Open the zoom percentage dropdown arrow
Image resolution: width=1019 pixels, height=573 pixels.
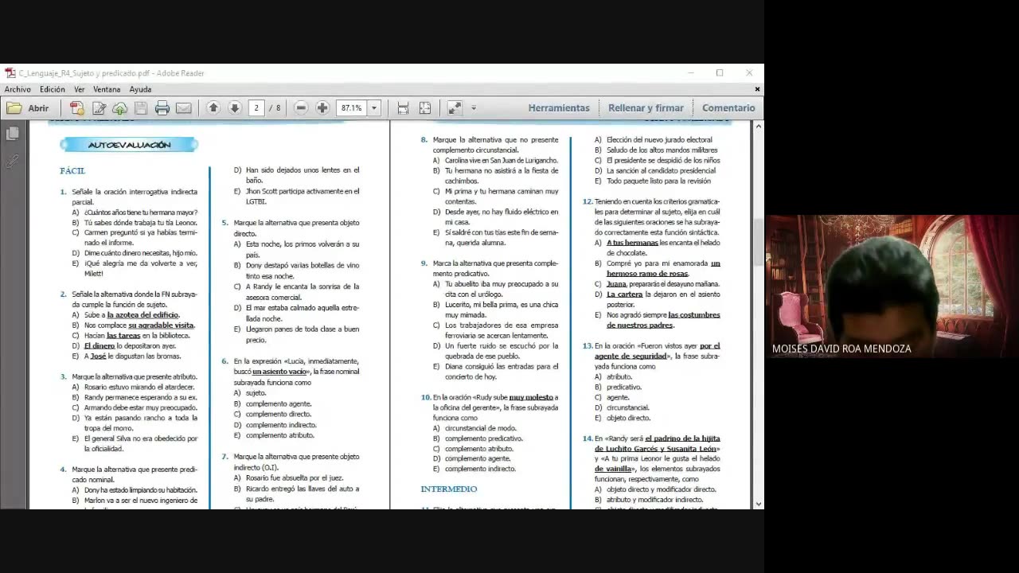374,108
